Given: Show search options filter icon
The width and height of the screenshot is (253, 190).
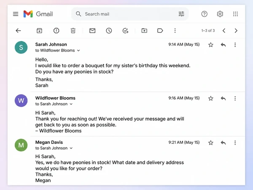Looking at the screenshot, I should (181, 14).
